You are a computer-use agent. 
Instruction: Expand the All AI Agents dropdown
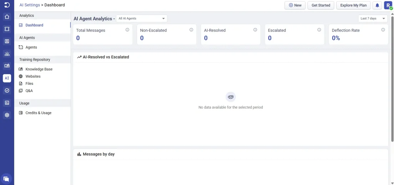tap(142, 18)
